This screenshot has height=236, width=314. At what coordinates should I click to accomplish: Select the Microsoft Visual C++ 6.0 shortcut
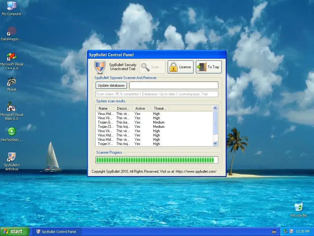point(12,61)
